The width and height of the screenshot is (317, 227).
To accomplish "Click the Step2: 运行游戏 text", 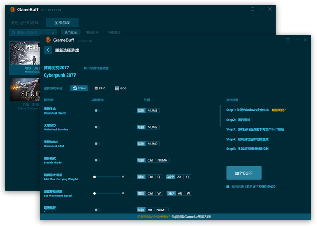I will (x=238, y=120).
